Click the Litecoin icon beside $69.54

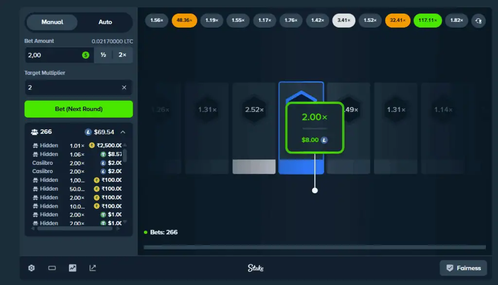click(x=88, y=132)
